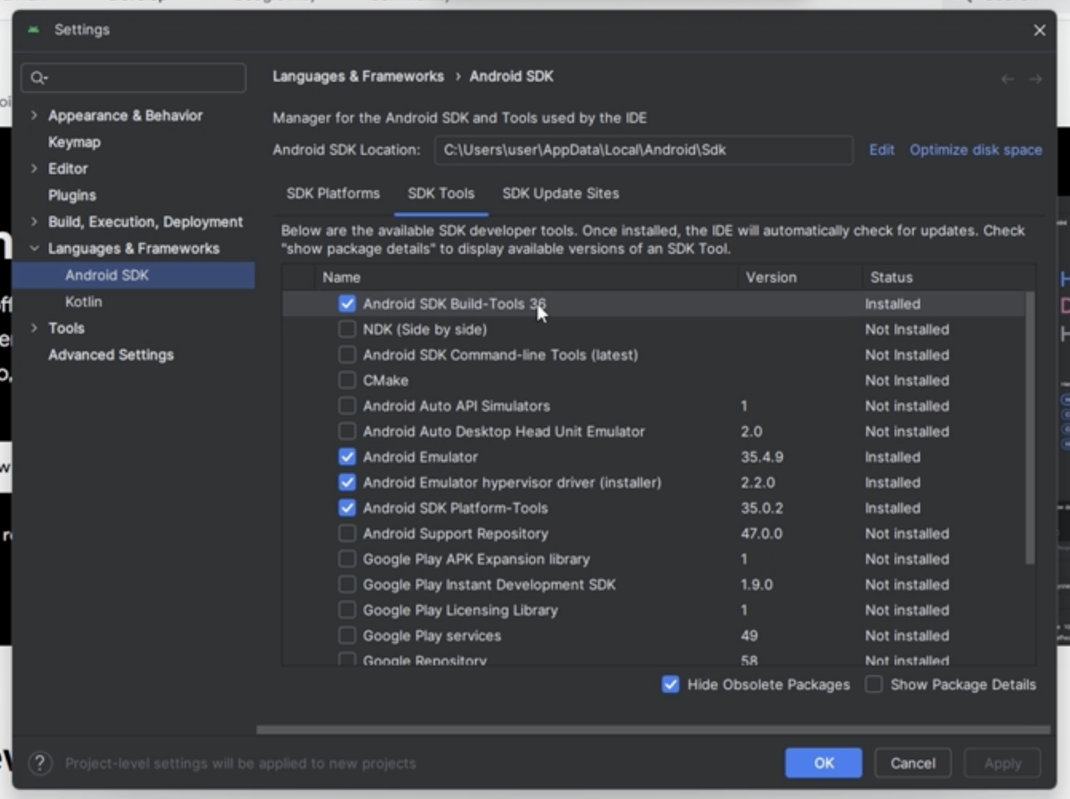Switch to SDK Platforms tab

click(x=333, y=193)
